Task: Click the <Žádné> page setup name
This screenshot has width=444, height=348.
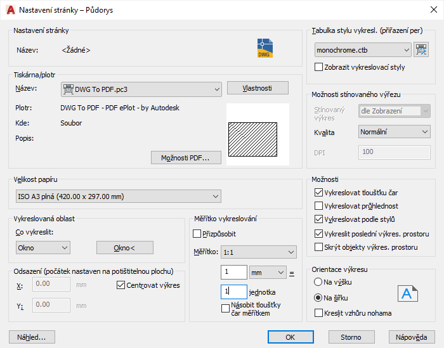Action: pos(76,50)
